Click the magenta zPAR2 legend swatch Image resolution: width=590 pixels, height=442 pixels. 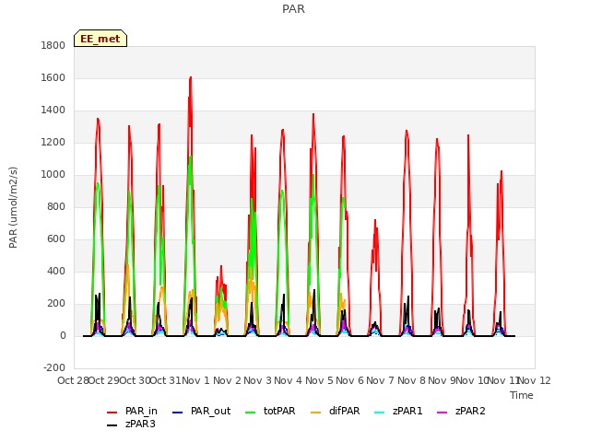pyautogui.click(x=442, y=413)
